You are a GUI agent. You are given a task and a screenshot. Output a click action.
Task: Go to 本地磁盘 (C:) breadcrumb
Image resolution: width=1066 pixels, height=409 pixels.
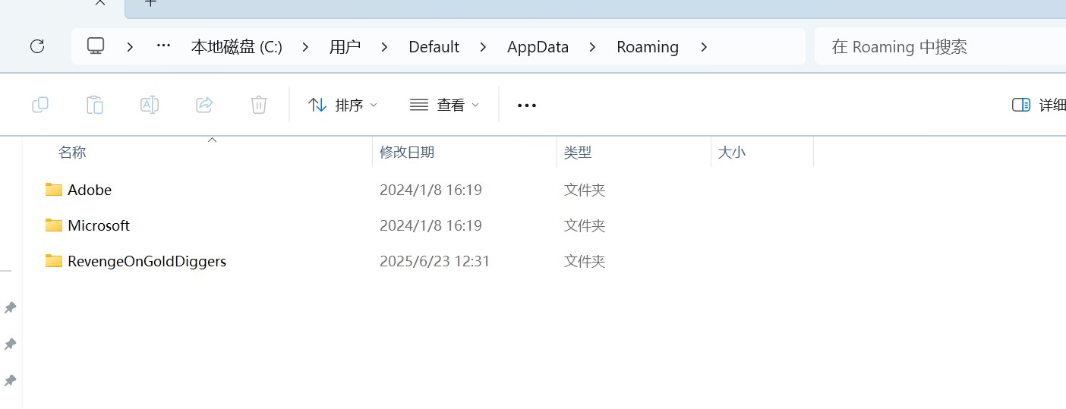tap(236, 47)
